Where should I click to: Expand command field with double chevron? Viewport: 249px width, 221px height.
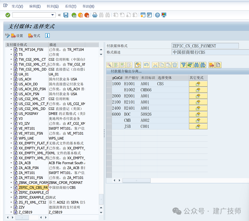(59, 15)
